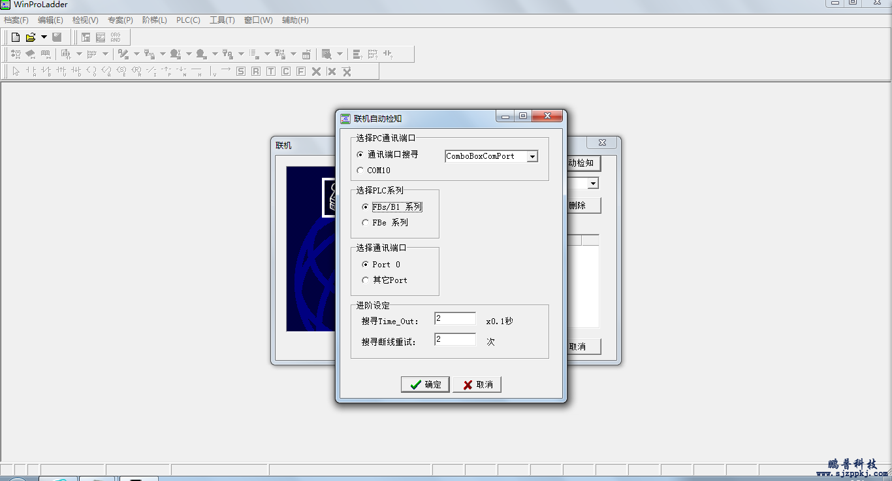Image resolution: width=892 pixels, height=481 pixels.
Task: Close the 联机 background dialog
Action: tap(602, 142)
